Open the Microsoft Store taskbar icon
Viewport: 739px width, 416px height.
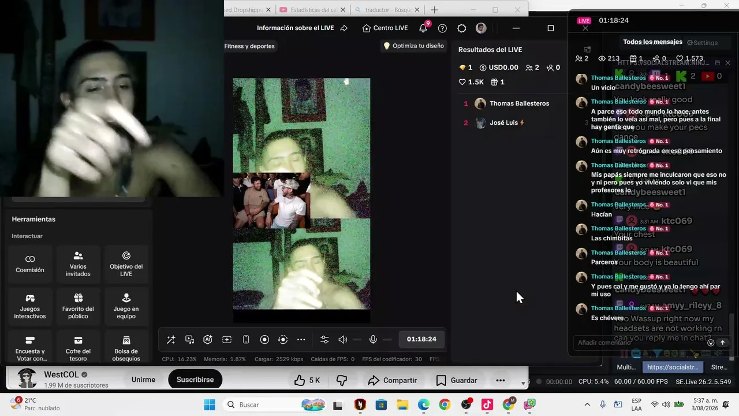coord(380,404)
